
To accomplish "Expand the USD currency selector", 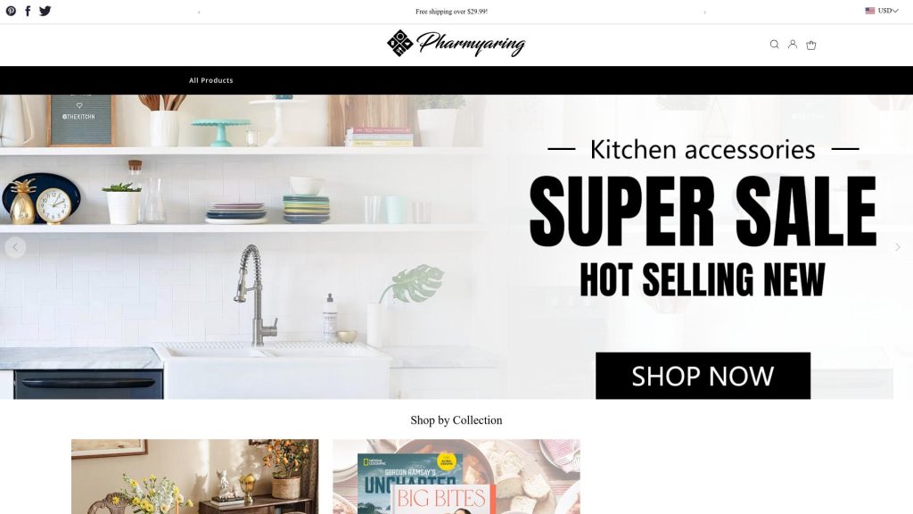I will (882, 11).
